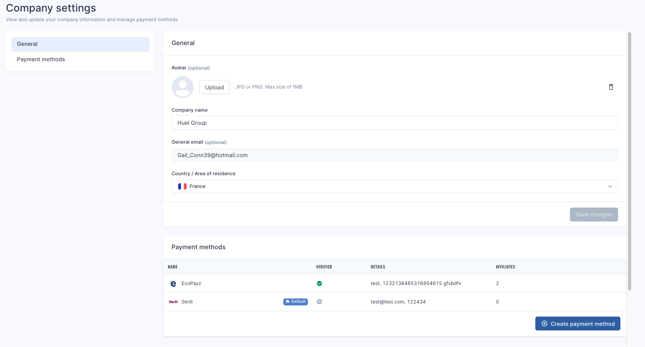Click the page vertical scrollbar

point(630,161)
